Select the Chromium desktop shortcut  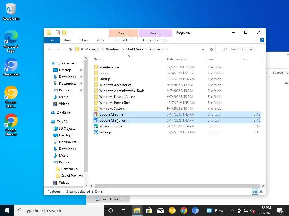coord(11,67)
